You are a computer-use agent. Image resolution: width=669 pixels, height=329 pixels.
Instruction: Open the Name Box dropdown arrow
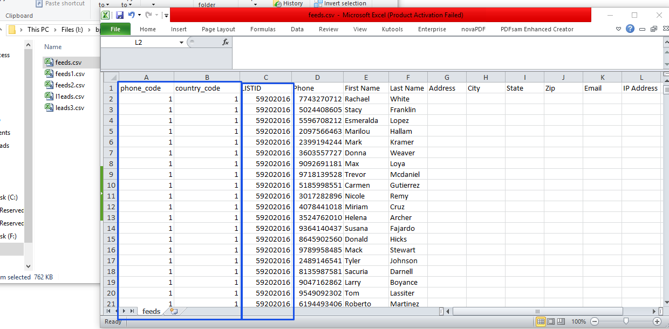tap(182, 41)
